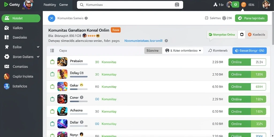Click the Komunitas search field
Viewport: 274px width, 137px height.
(130, 5)
